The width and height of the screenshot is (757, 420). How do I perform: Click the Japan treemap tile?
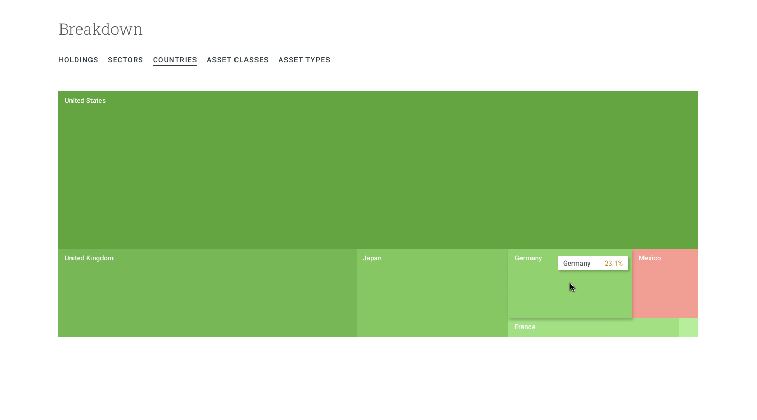[x=432, y=297]
